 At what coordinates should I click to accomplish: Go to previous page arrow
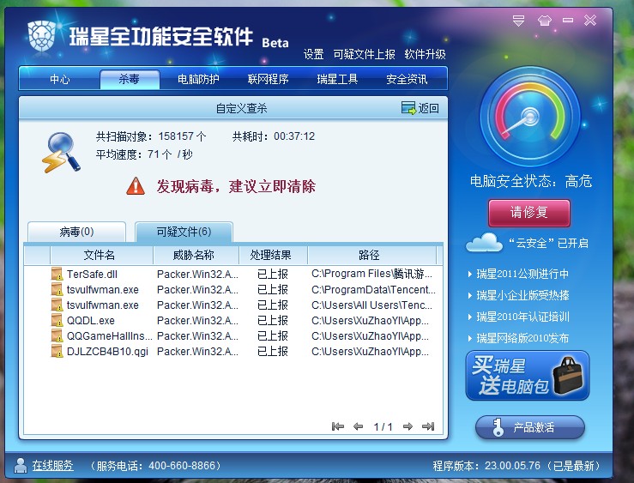pyautogui.click(x=358, y=426)
